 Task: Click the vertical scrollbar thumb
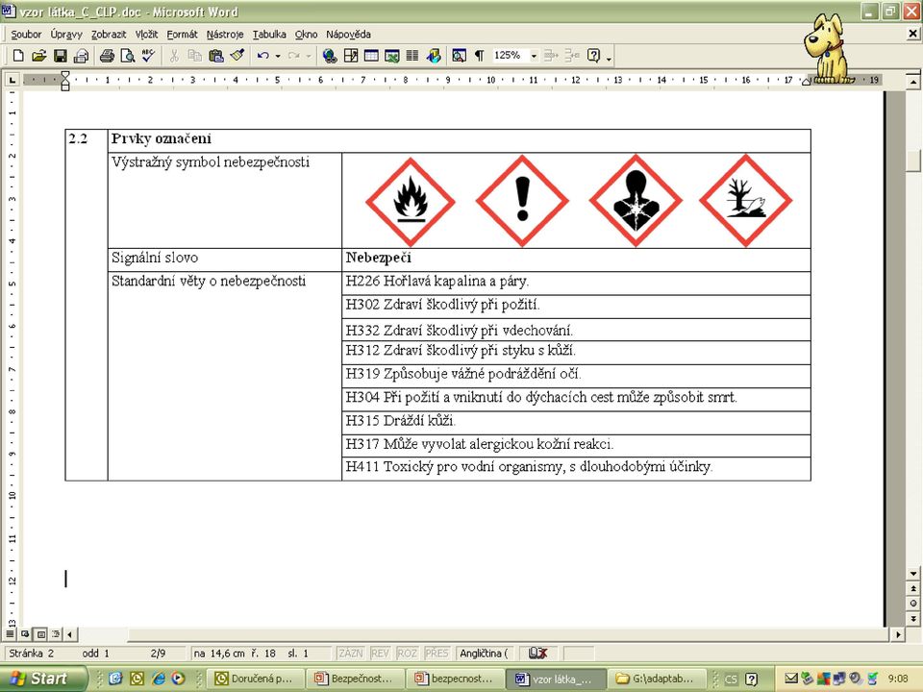coord(913,161)
